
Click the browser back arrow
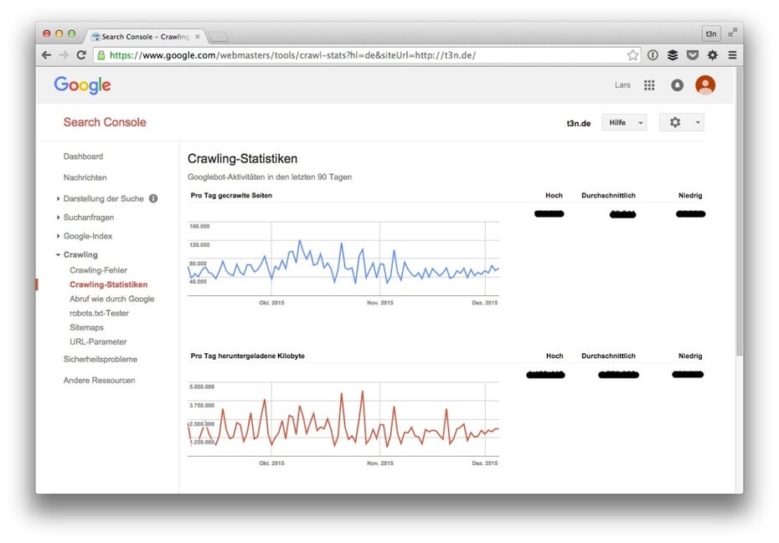(47, 55)
